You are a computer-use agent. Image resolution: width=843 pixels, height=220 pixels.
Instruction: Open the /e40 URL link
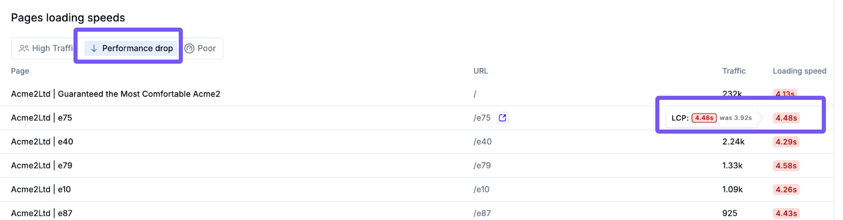coord(482,142)
